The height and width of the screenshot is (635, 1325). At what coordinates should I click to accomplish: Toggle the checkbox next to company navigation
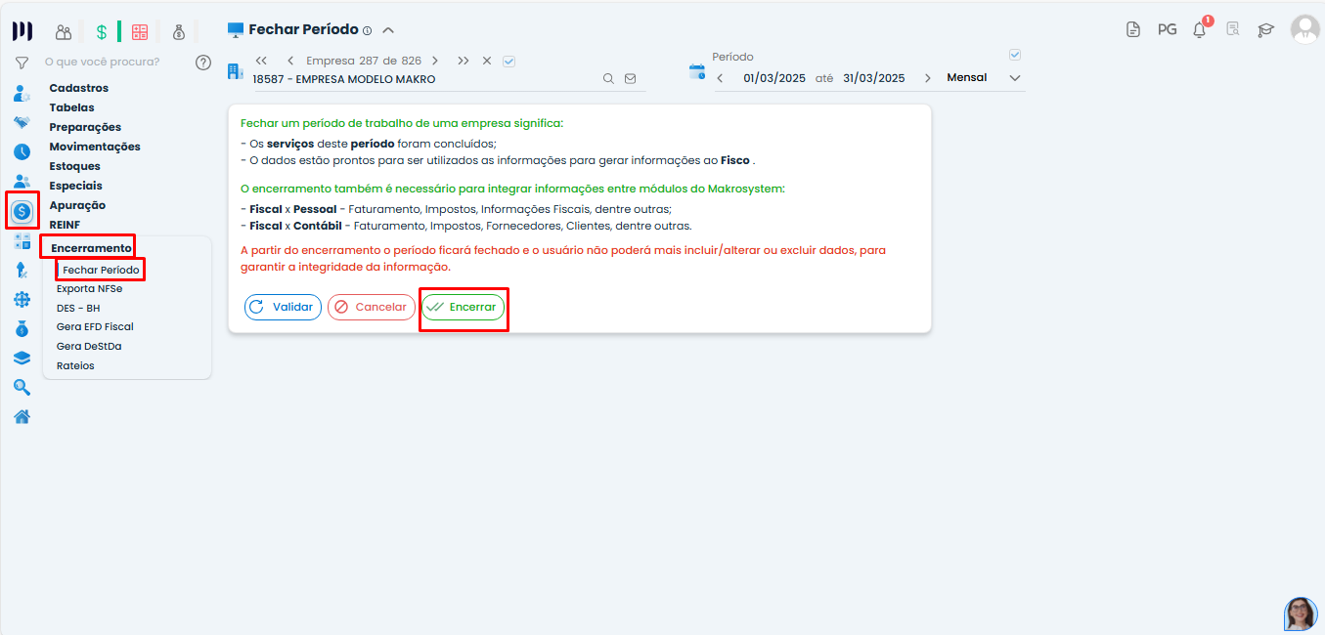tap(508, 61)
